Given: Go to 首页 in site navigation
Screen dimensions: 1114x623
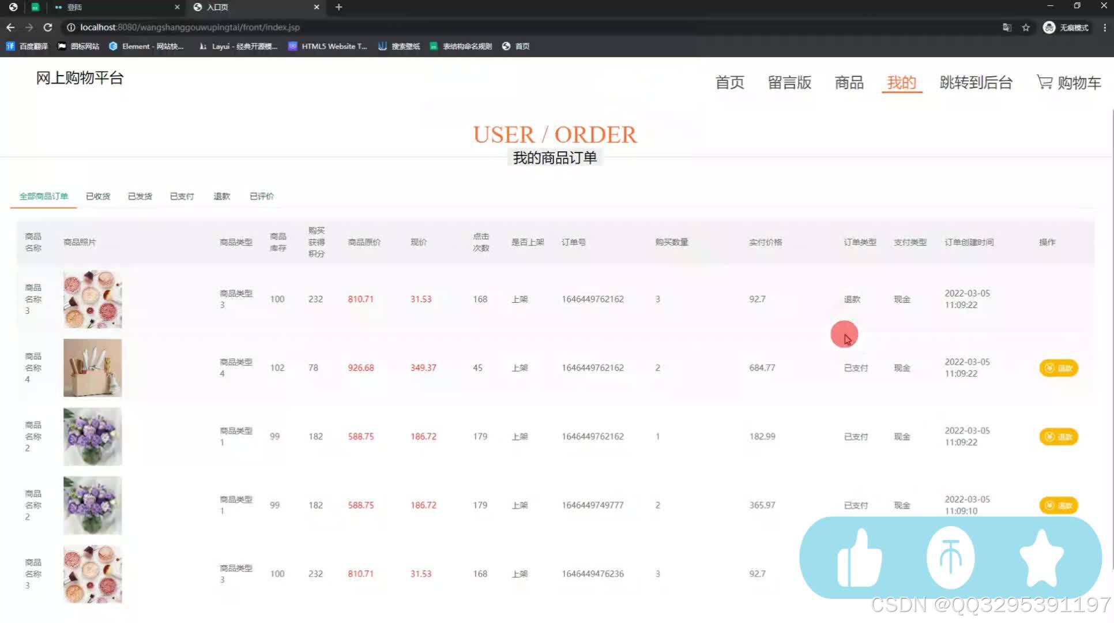Looking at the screenshot, I should pyautogui.click(x=730, y=82).
